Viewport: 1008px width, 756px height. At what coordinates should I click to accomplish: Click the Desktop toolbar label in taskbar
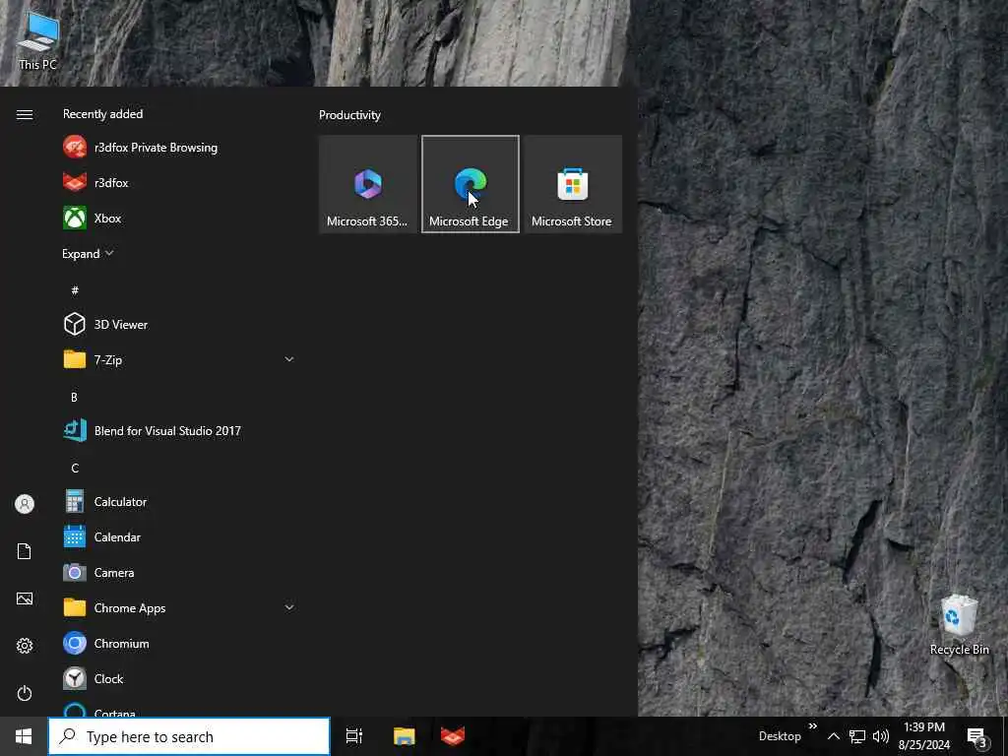tap(780, 736)
